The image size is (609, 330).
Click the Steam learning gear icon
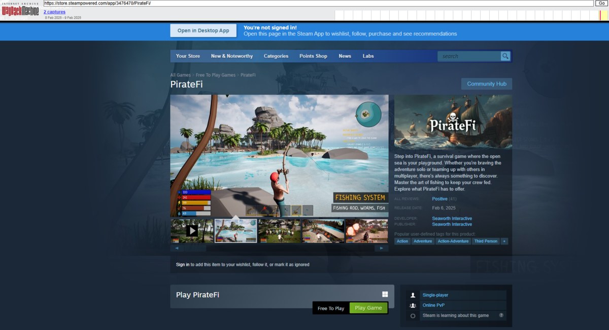click(413, 315)
